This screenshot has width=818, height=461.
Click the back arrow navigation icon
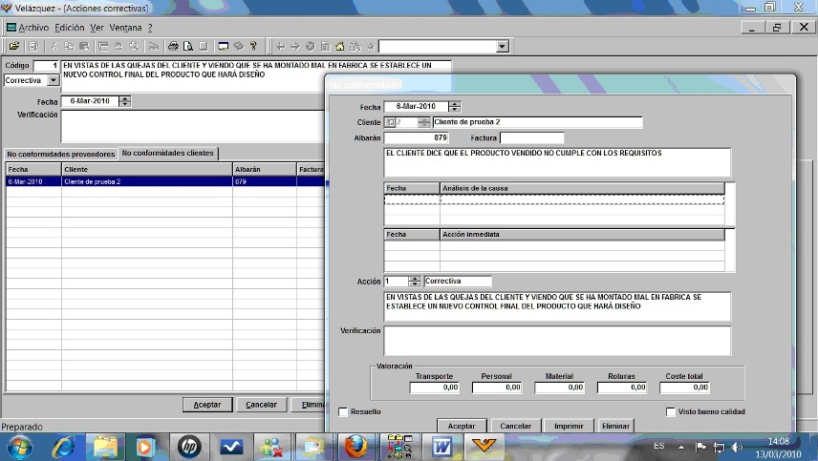[280, 47]
